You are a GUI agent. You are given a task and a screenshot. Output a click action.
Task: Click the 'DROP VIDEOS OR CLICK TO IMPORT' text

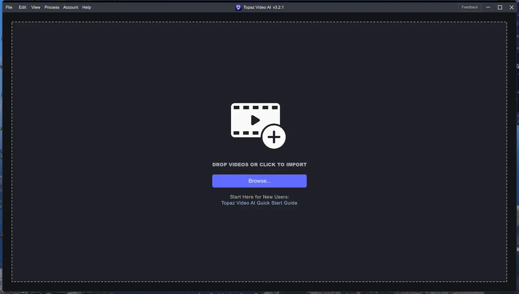pyautogui.click(x=259, y=164)
